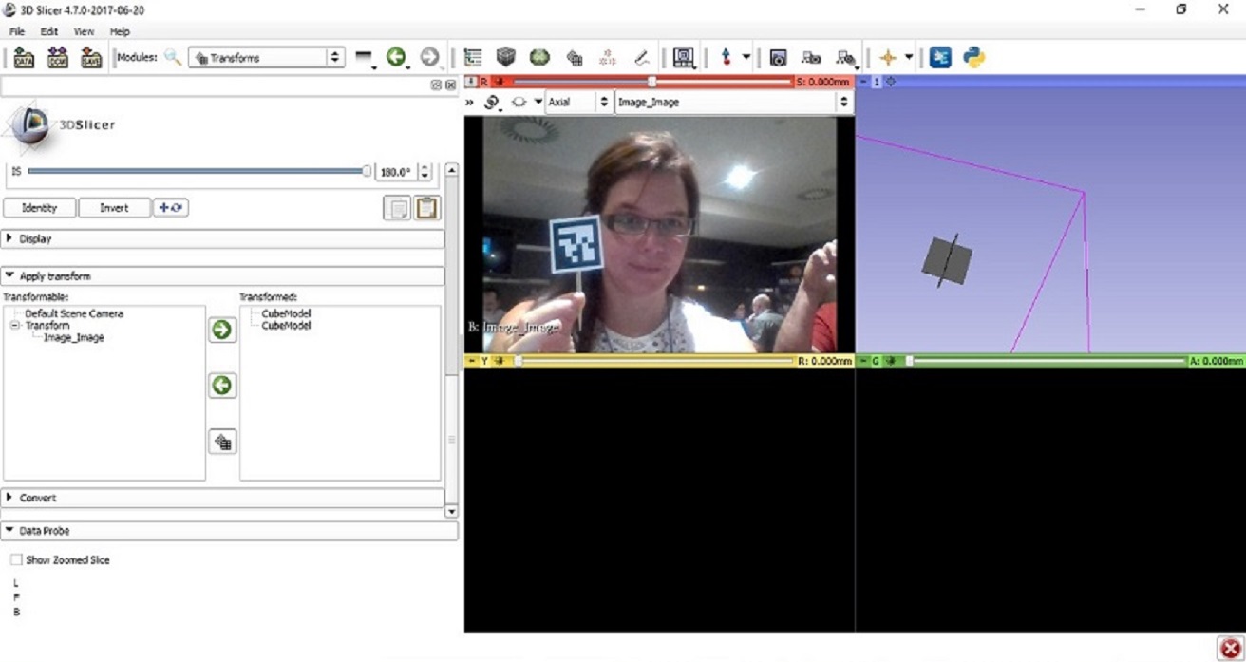Open the Modules Transforms dropdown

tap(266, 58)
